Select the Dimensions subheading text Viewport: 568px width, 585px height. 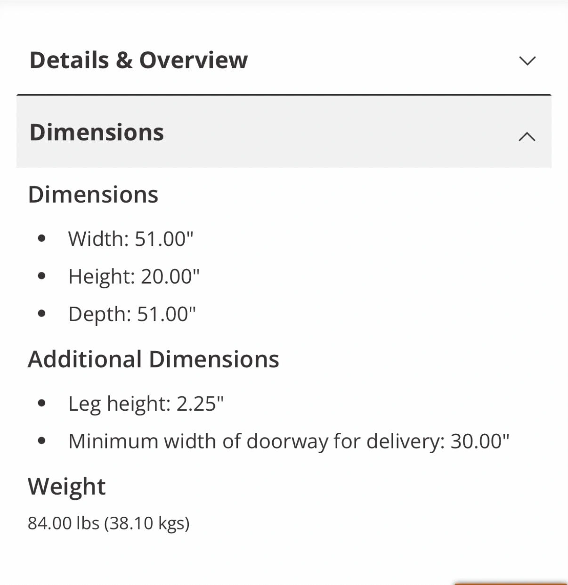pos(93,195)
